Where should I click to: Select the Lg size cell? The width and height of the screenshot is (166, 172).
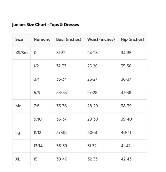coord(22,133)
